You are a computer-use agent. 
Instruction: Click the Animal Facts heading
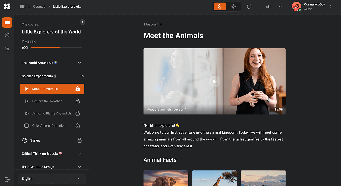click(x=160, y=160)
